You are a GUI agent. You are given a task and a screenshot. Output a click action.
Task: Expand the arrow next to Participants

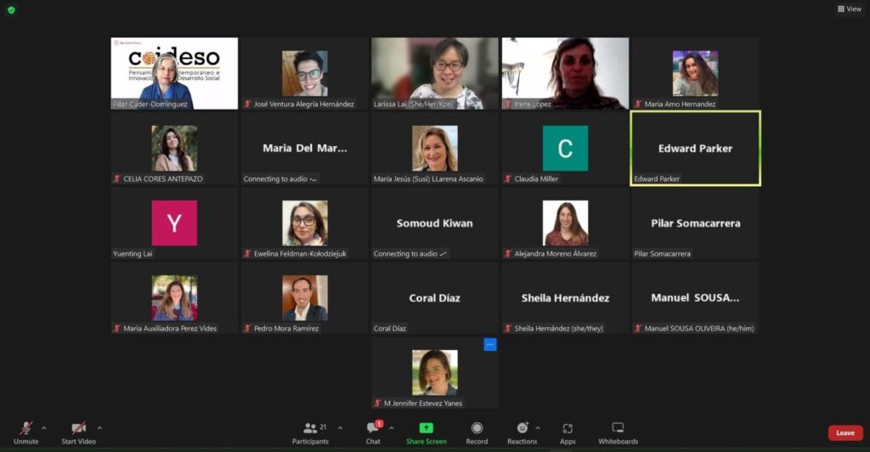(341, 427)
